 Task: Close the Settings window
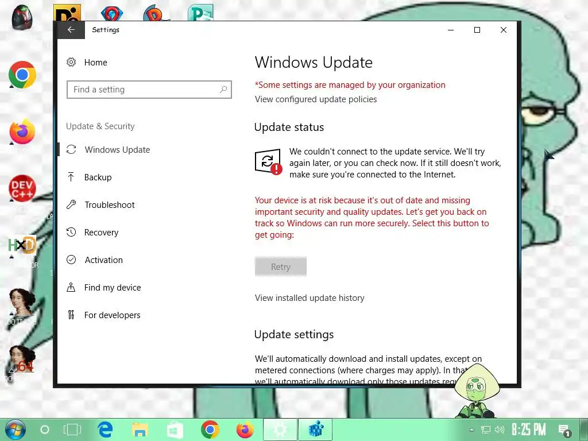pos(503,30)
